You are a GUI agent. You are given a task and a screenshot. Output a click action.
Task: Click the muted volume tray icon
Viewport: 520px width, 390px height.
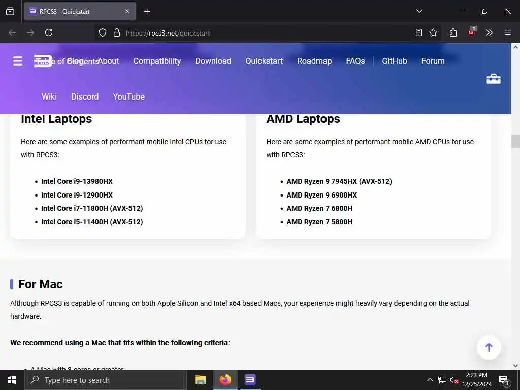tap(454, 380)
